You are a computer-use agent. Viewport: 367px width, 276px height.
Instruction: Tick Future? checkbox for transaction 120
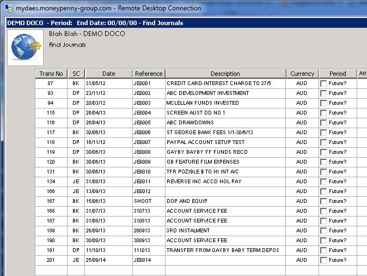tap(323, 162)
